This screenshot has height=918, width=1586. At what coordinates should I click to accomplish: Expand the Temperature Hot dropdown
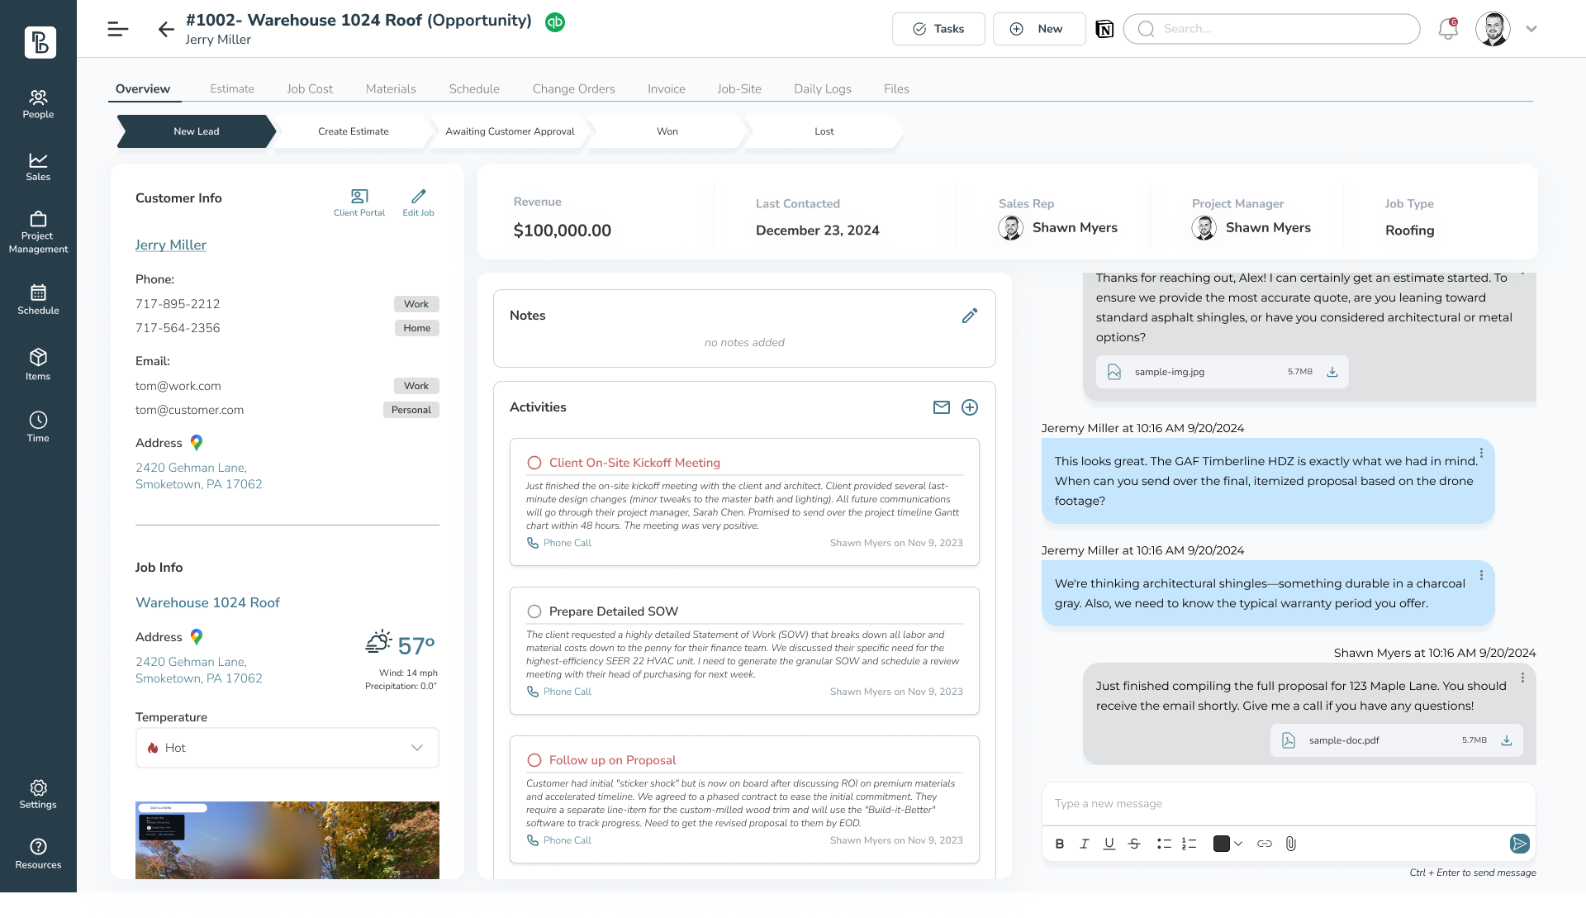click(x=417, y=748)
